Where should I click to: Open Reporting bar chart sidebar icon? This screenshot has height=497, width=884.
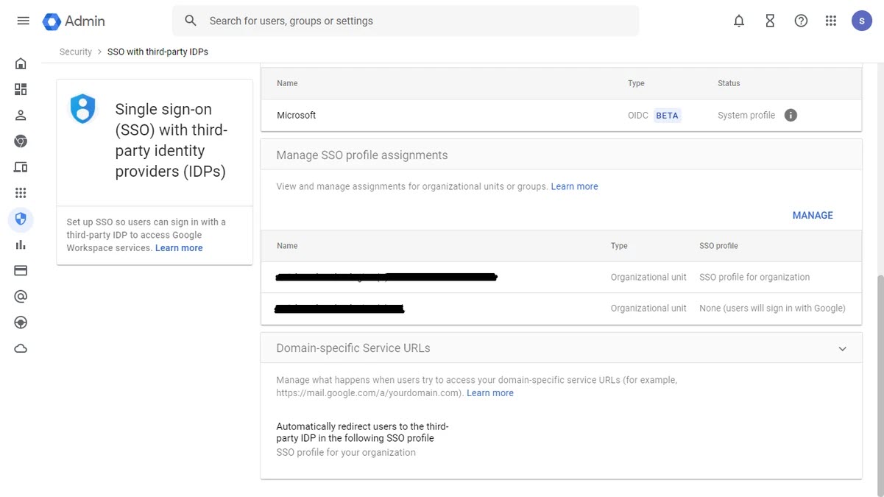point(21,244)
